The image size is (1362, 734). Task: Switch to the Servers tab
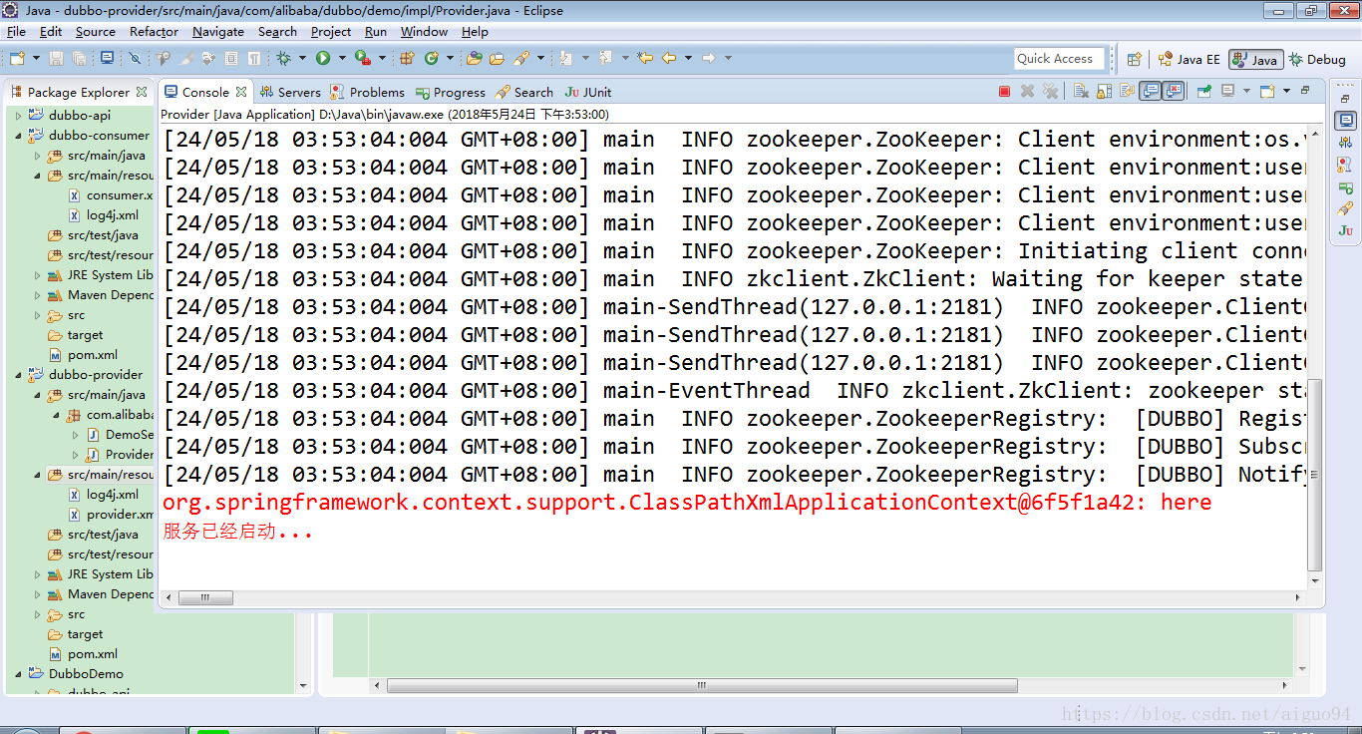coord(290,92)
